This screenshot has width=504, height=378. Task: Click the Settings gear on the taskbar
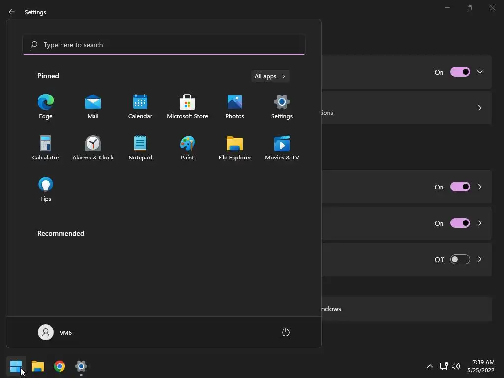click(x=81, y=366)
